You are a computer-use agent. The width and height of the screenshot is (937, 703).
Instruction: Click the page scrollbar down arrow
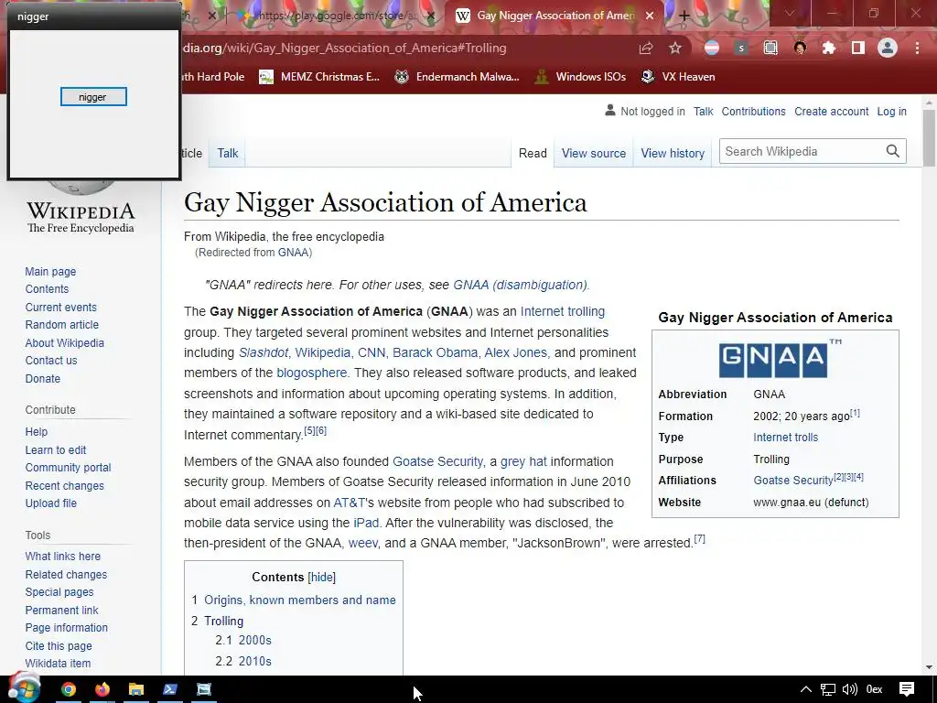pyautogui.click(x=930, y=667)
